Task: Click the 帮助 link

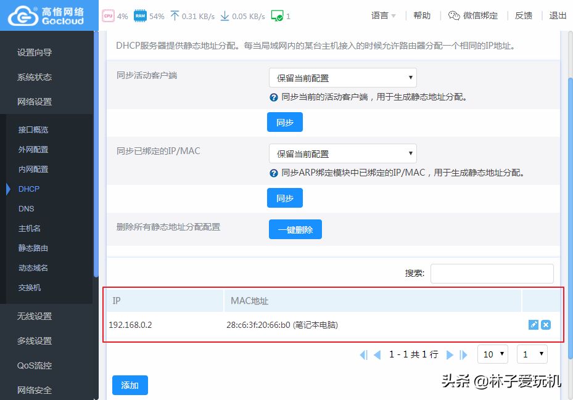Action: click(422, 15)
